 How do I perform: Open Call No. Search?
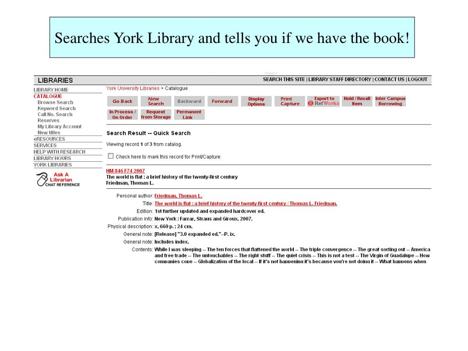(x=55, y=114)
